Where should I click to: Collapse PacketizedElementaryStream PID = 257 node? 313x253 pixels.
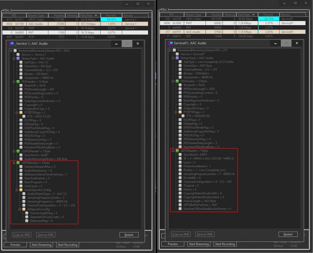tap(170, 50)
